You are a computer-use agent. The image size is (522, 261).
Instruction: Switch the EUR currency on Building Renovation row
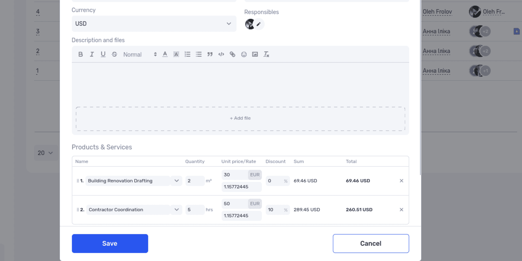(x=255, y=175)
